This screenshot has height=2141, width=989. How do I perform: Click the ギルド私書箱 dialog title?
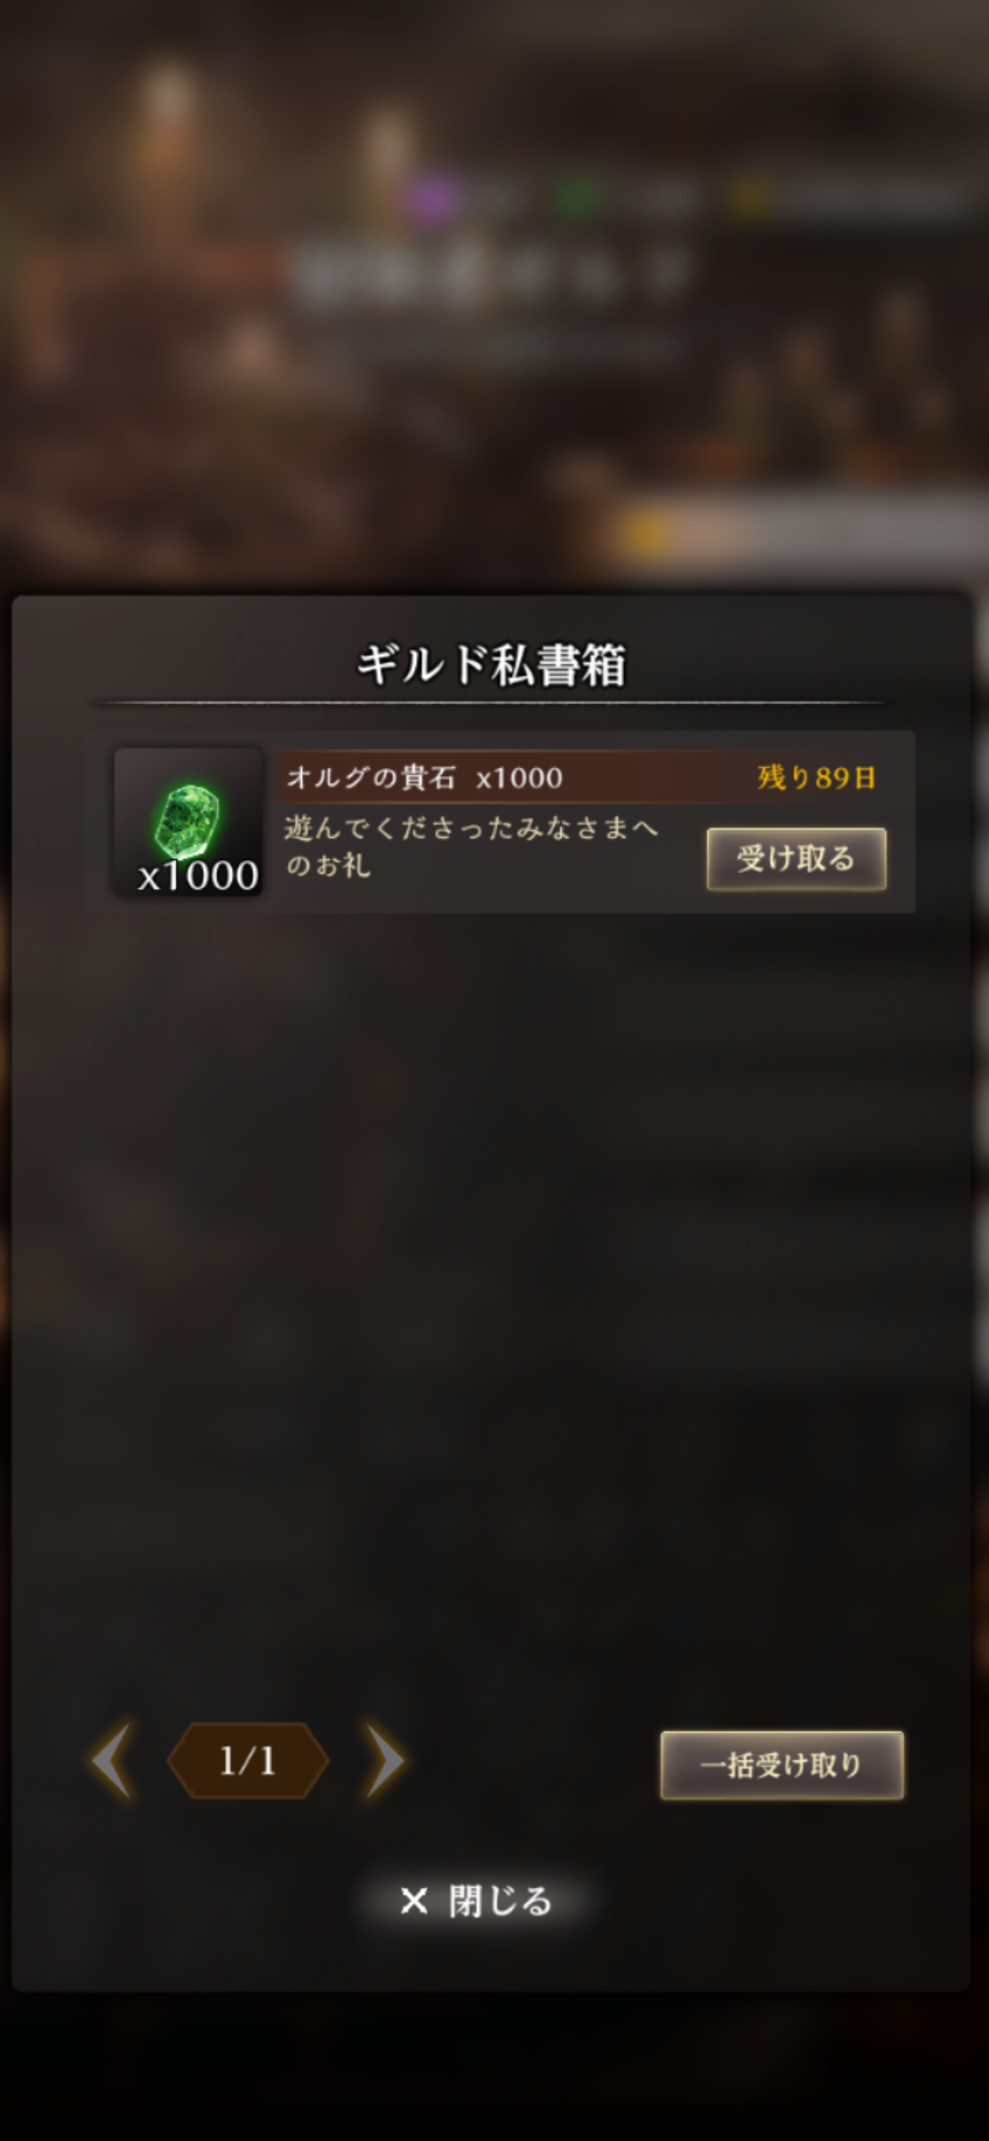click(x=491, y=665)
